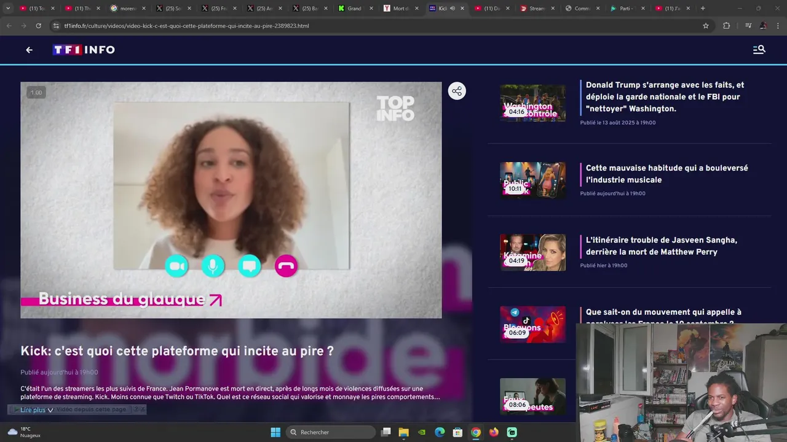Open the Microsoft Store taskbar icon
787x442 pixels.
457,432
